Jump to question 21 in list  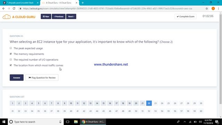[143, 103]
